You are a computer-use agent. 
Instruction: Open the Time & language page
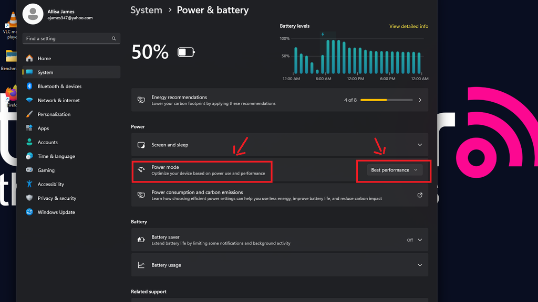pos(56,156)
